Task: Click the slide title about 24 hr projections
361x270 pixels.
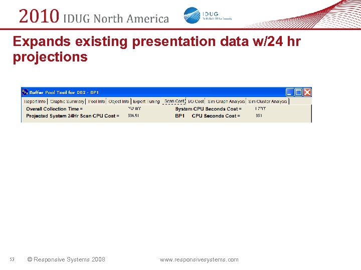Action: pos(157,49)
